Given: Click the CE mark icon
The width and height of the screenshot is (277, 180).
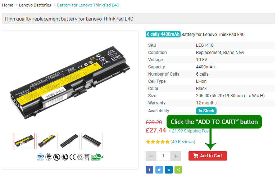Looking at the screenshot, I should coord(73,157).
